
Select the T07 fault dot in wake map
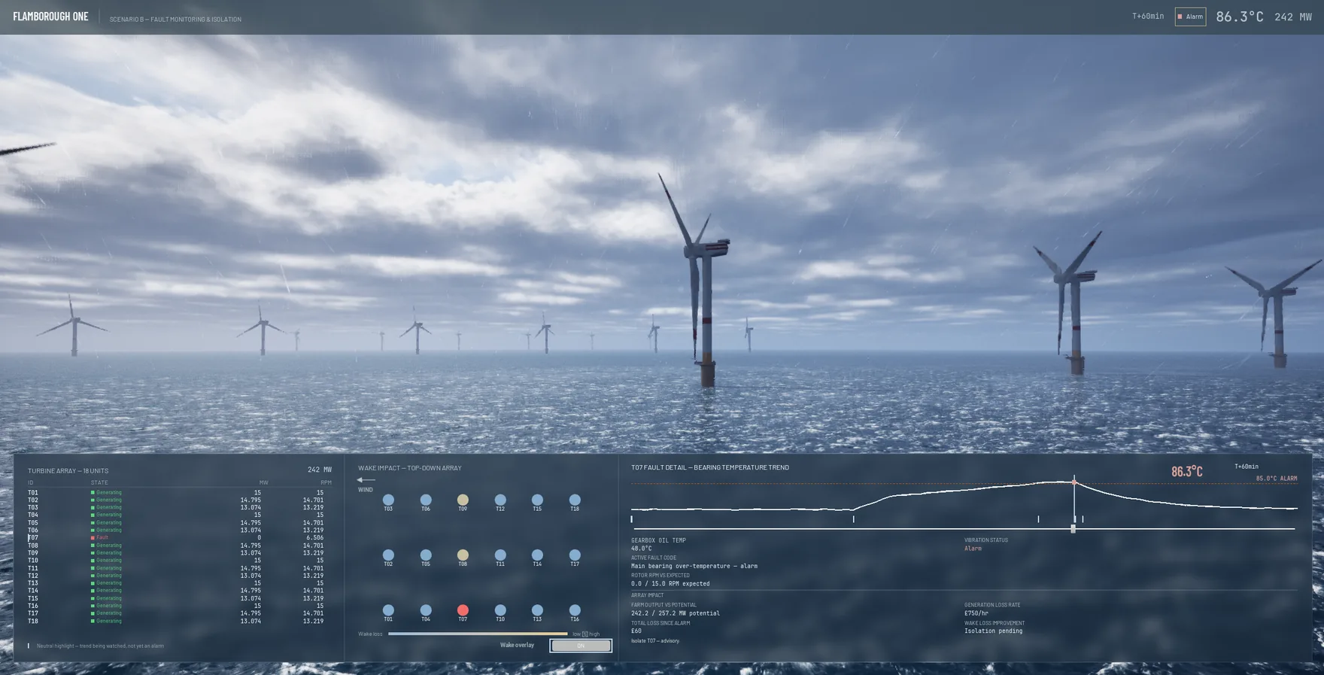463,610
